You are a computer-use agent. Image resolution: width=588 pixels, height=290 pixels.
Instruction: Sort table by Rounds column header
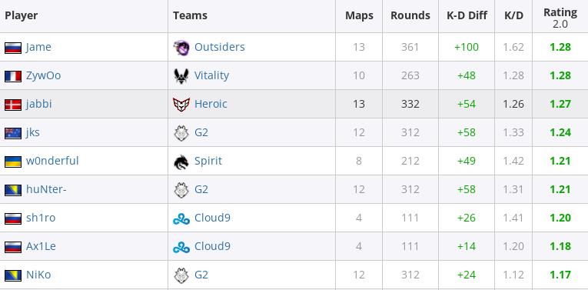[410, 15]
